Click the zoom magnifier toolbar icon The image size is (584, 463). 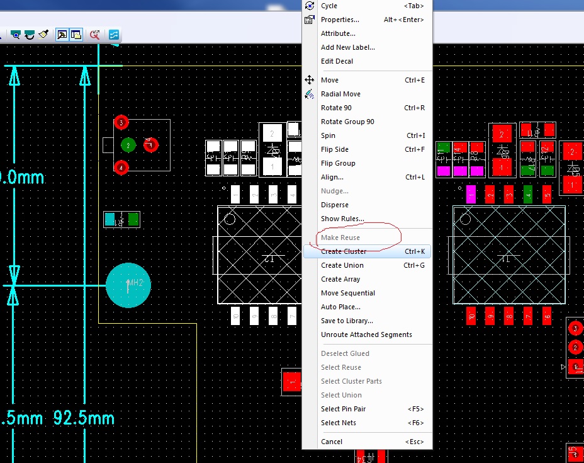(16, 35)
